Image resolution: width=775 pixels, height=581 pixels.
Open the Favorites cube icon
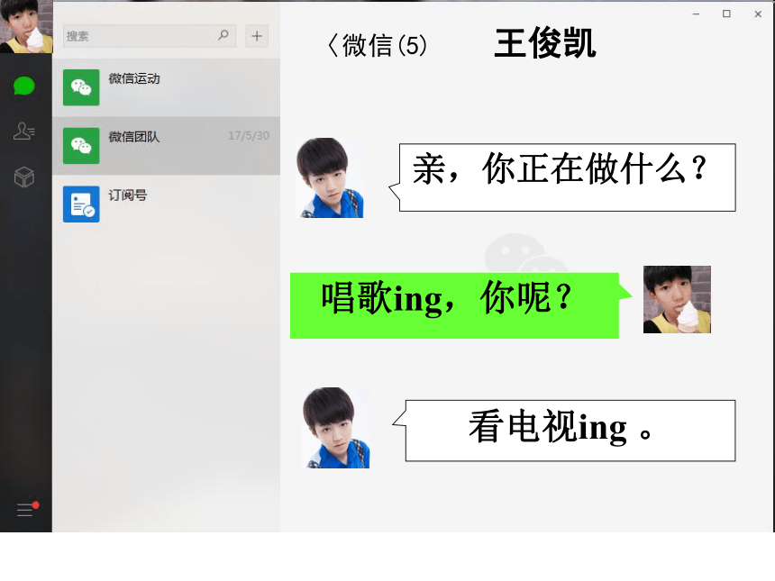[24, 177]
